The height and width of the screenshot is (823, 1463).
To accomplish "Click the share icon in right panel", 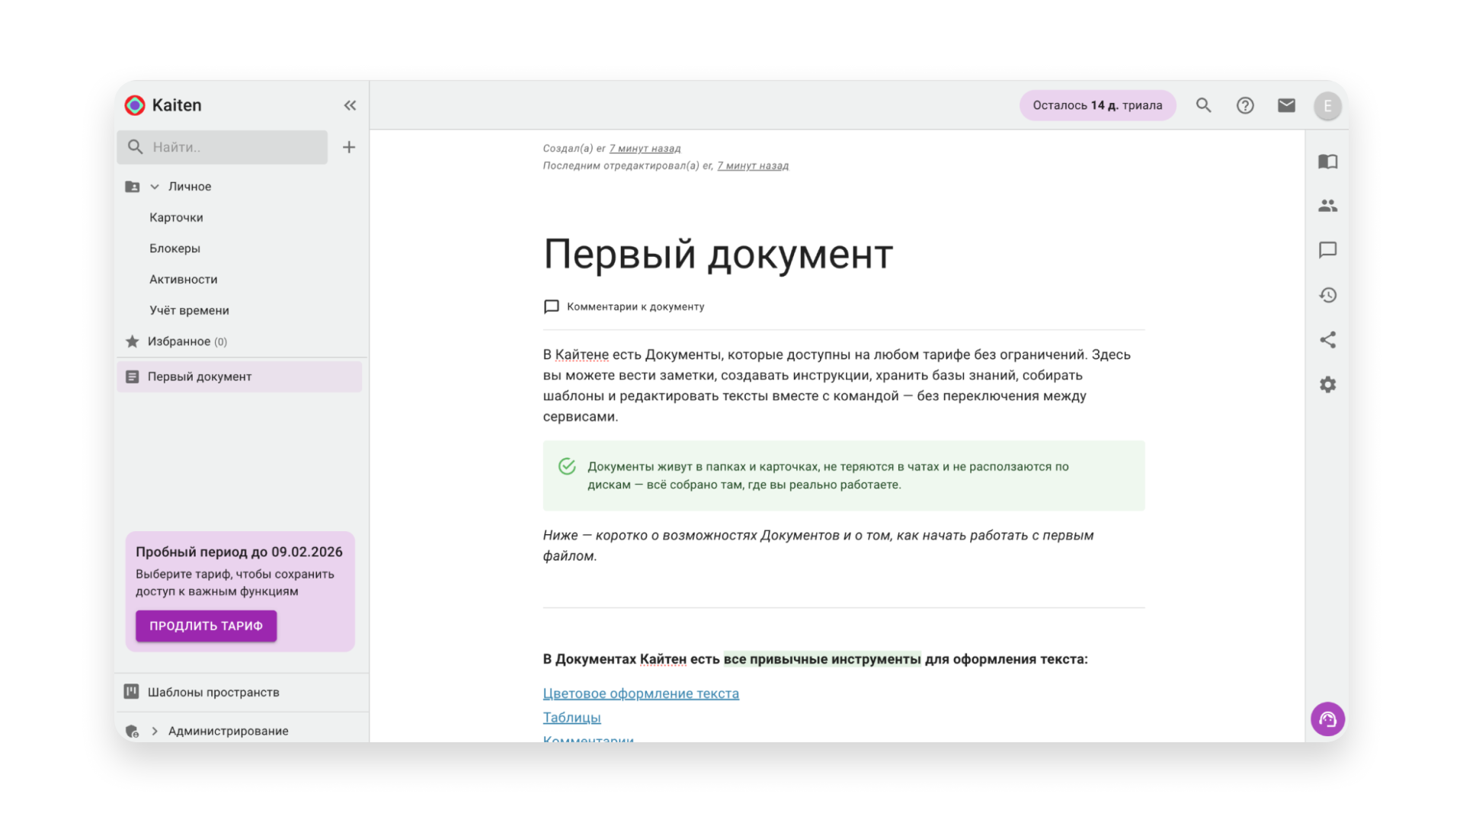I will pyautogui.click(x=1328, y=340).
